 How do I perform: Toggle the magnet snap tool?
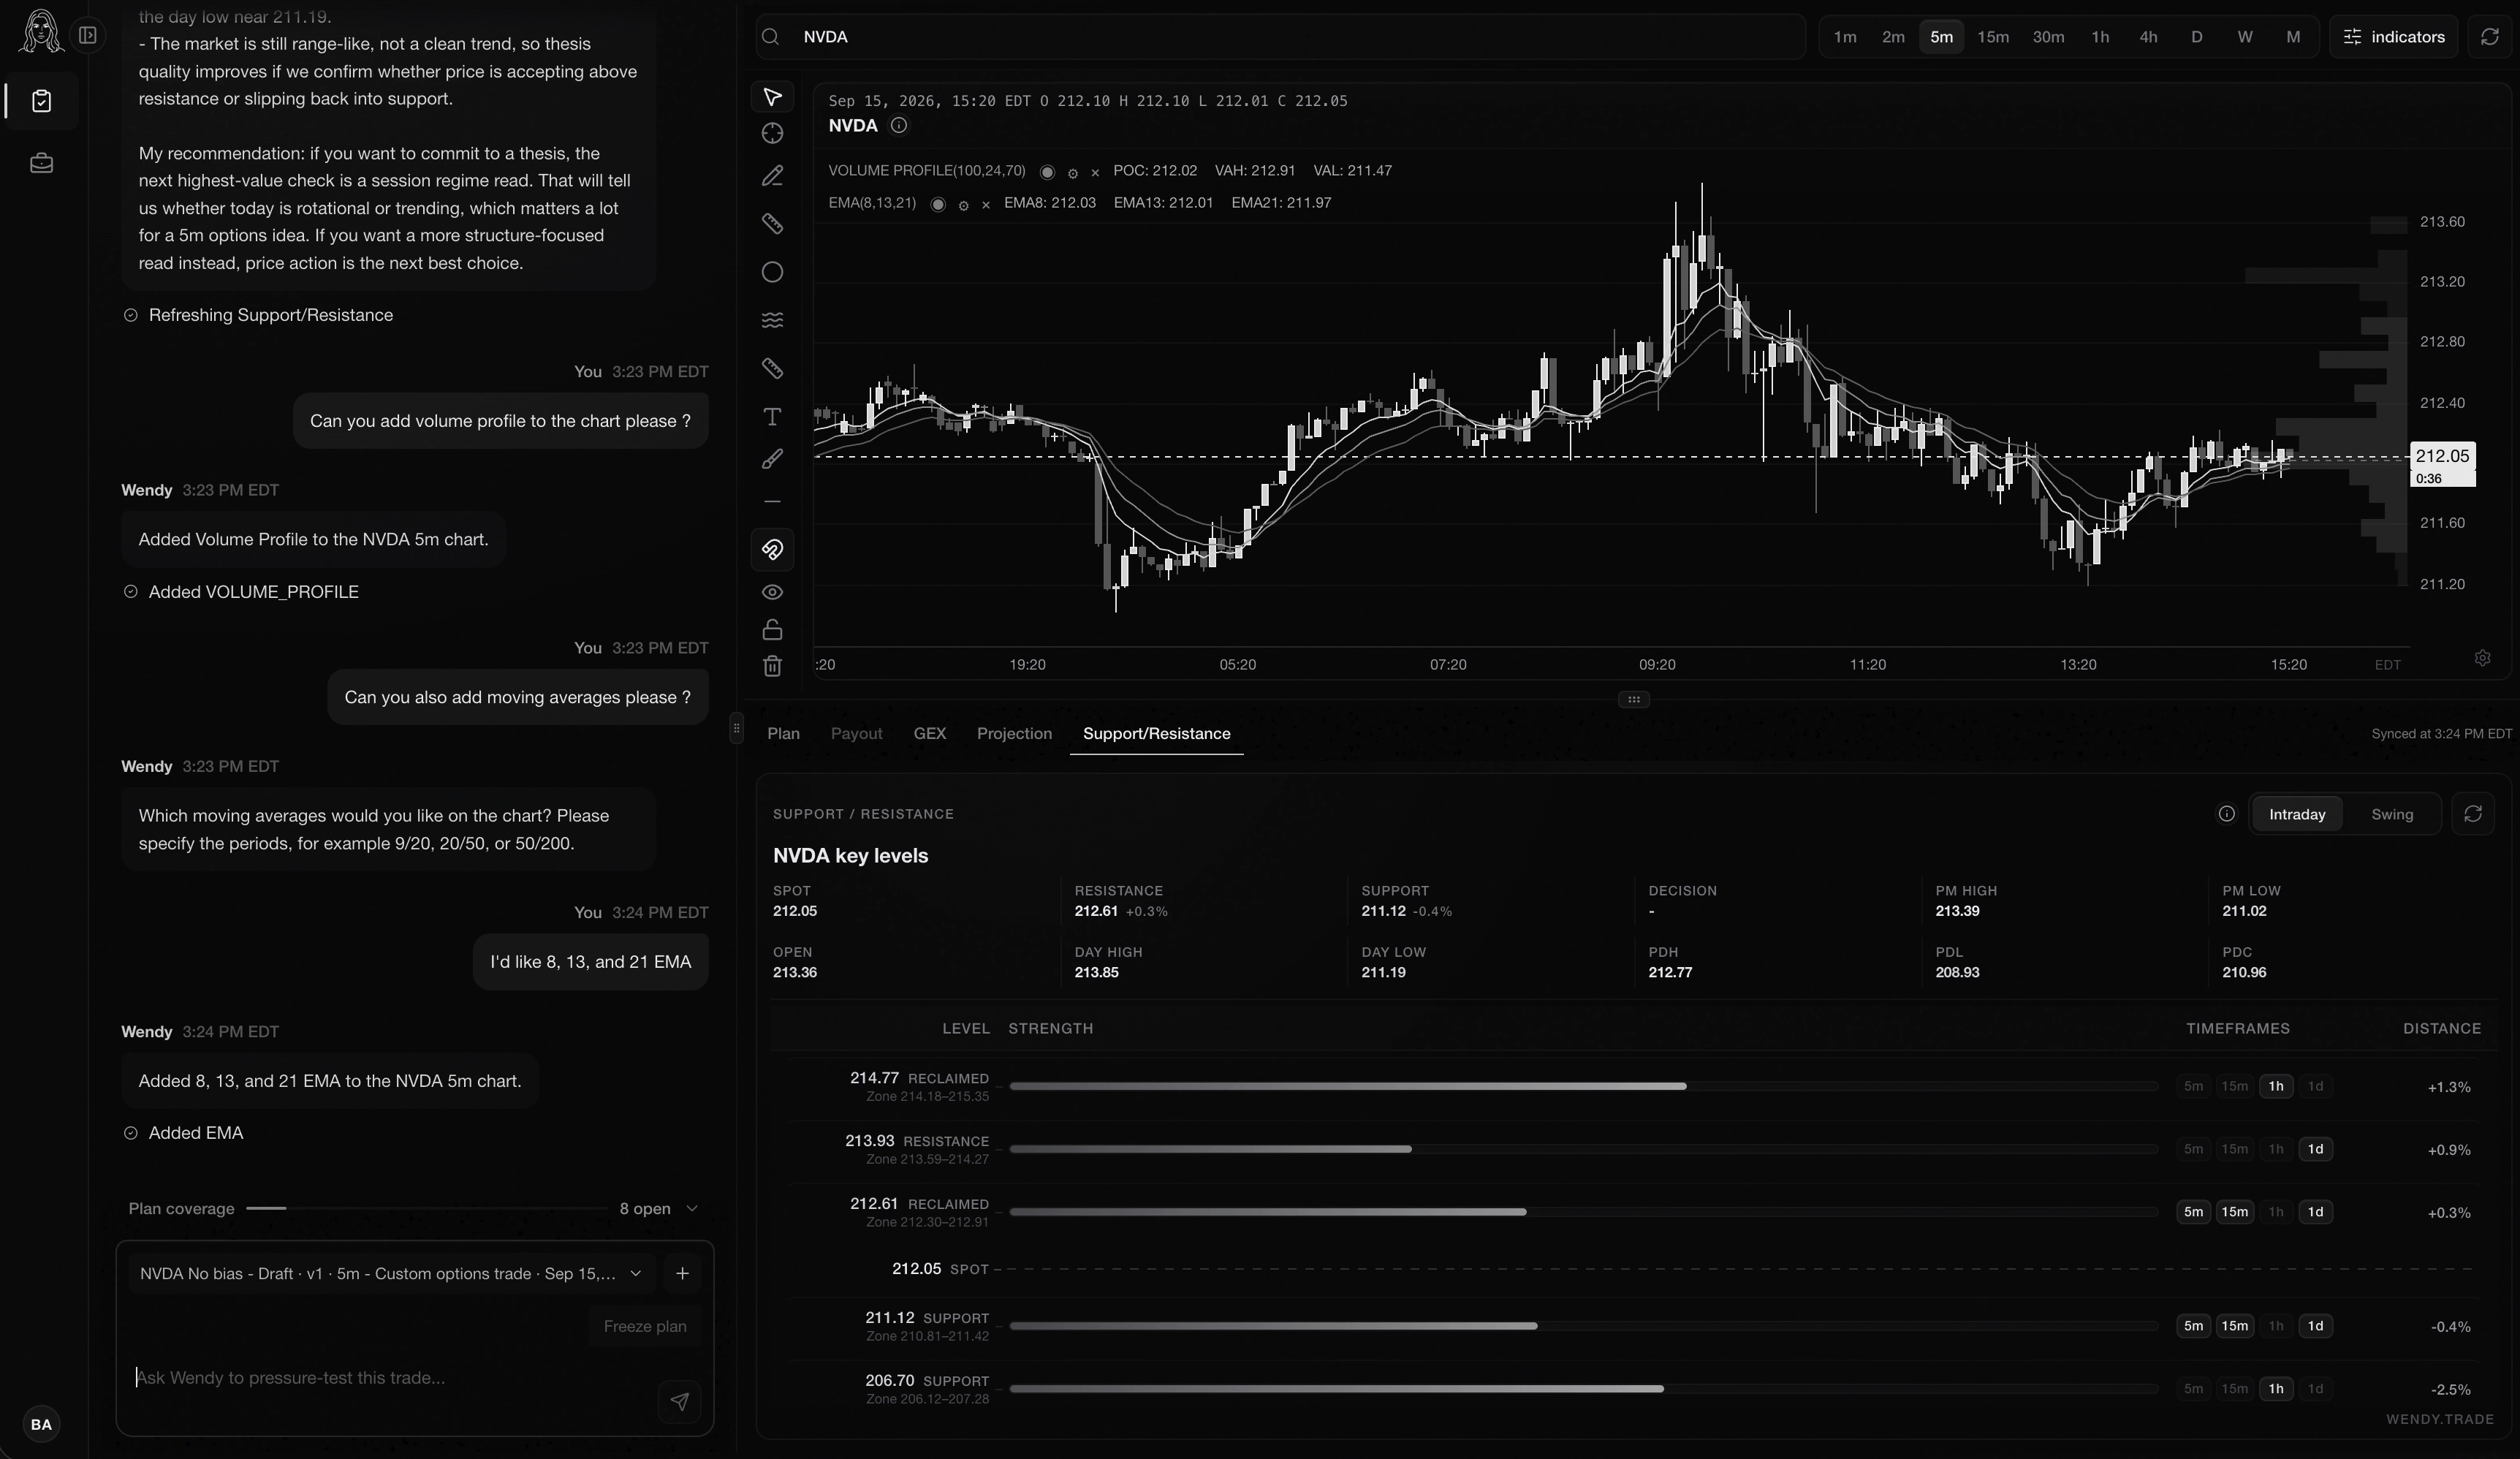[x=772, y=549]
